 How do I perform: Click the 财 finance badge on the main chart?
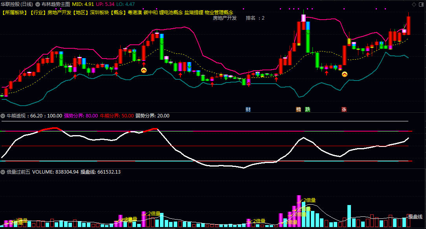click(248, 109)
